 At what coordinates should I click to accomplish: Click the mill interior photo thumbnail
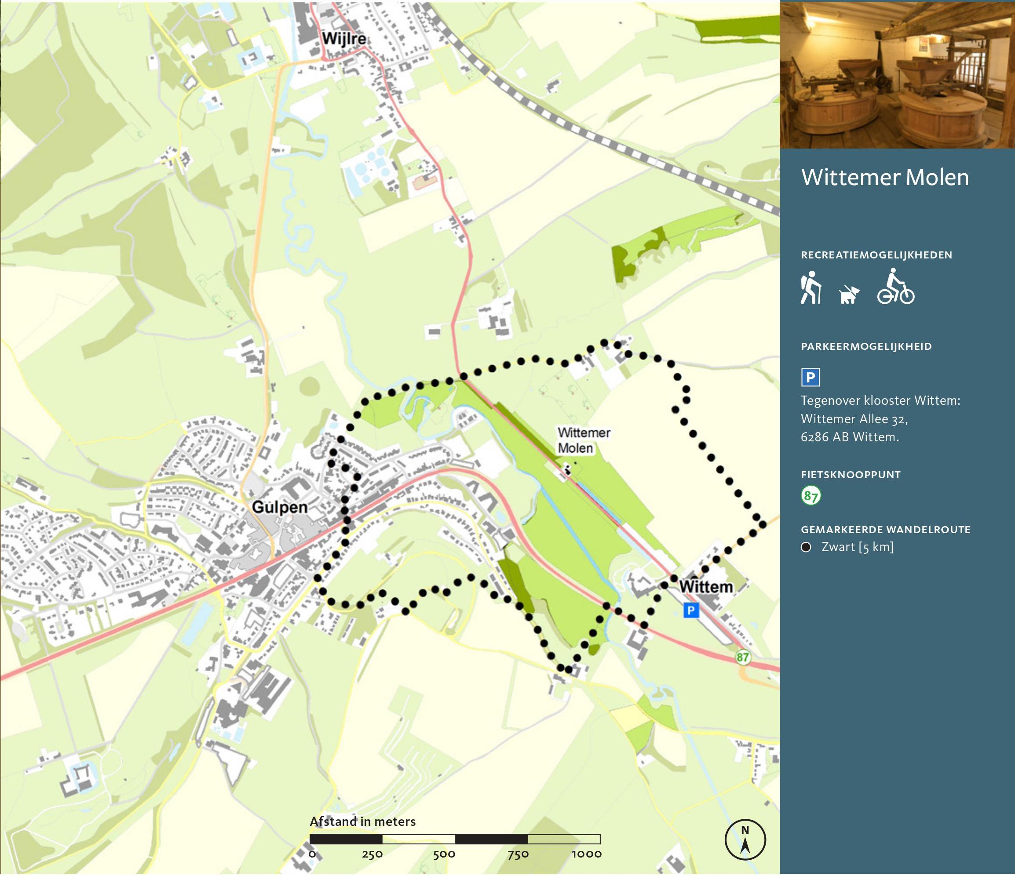[x=897, y=74]
